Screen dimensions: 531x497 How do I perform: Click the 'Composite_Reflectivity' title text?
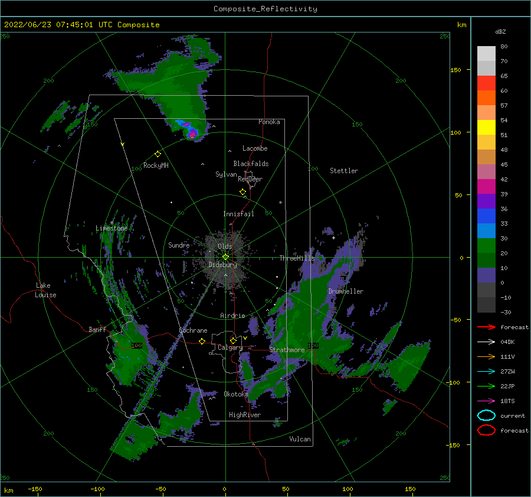265,9
